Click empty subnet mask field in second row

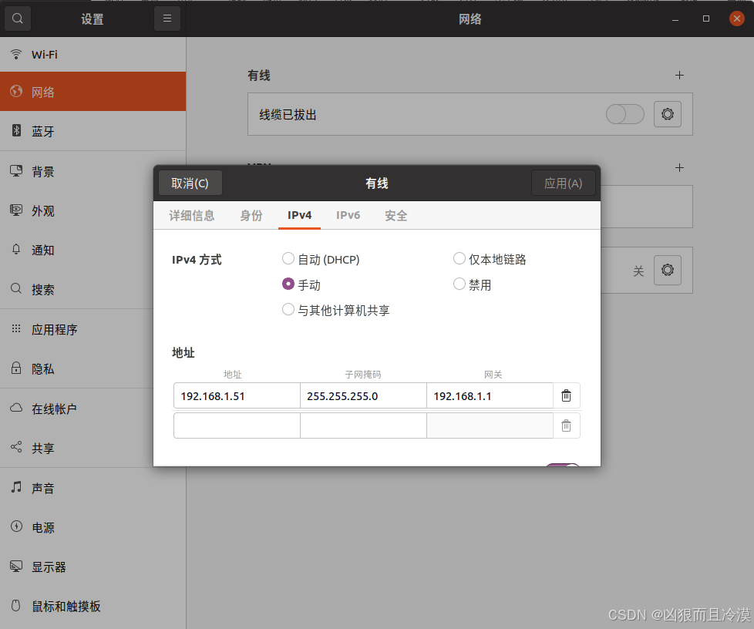(x=364, y=425)
